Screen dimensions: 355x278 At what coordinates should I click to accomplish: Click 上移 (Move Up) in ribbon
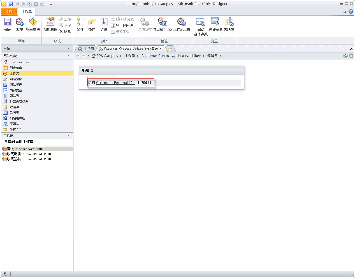pyautogui.click(x=65, y=19)
